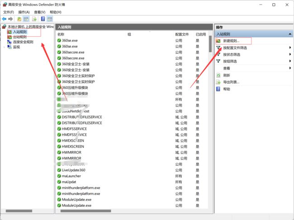Open the 帮助(H) menu
Viewport: 294px width, 220px height.
56,12
